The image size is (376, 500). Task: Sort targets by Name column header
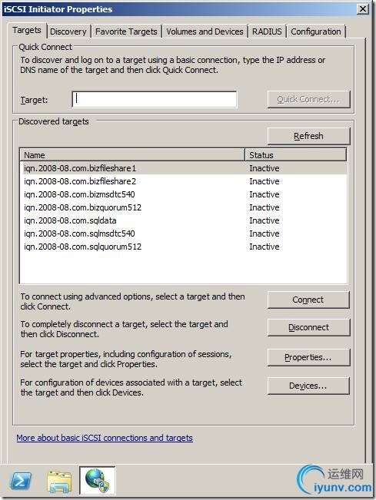coord(132,155)
